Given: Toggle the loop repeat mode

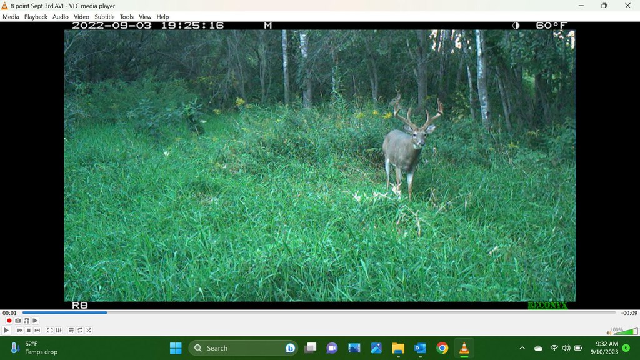Looking at the screenshot, I should (80, 331).
